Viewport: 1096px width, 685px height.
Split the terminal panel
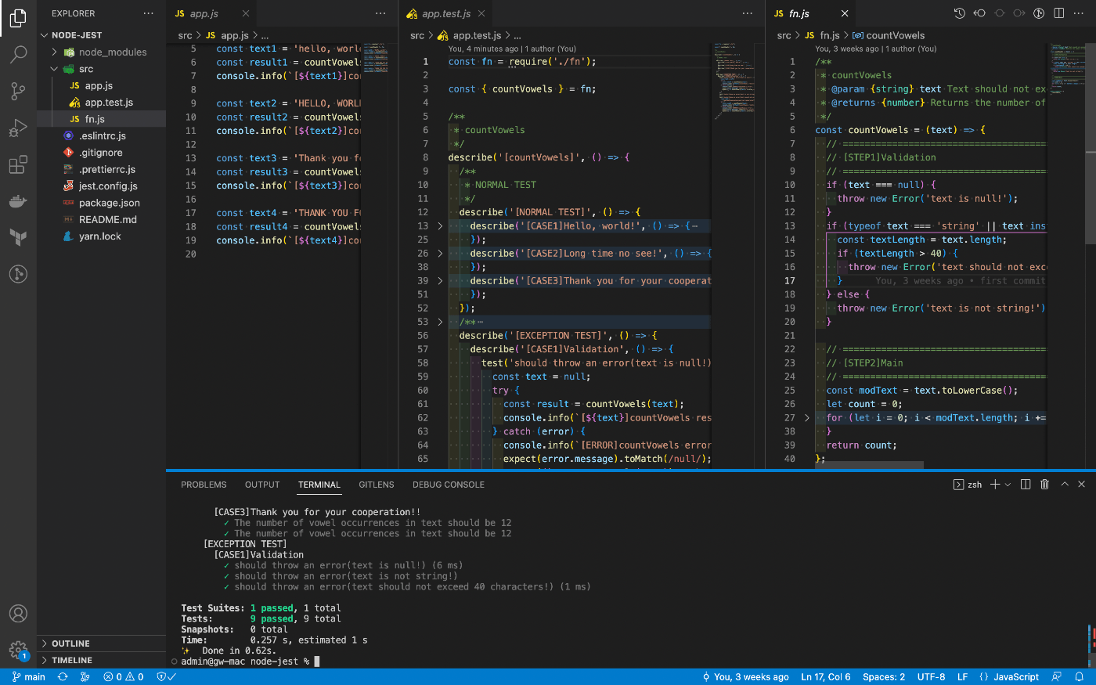coord(1026,485)
